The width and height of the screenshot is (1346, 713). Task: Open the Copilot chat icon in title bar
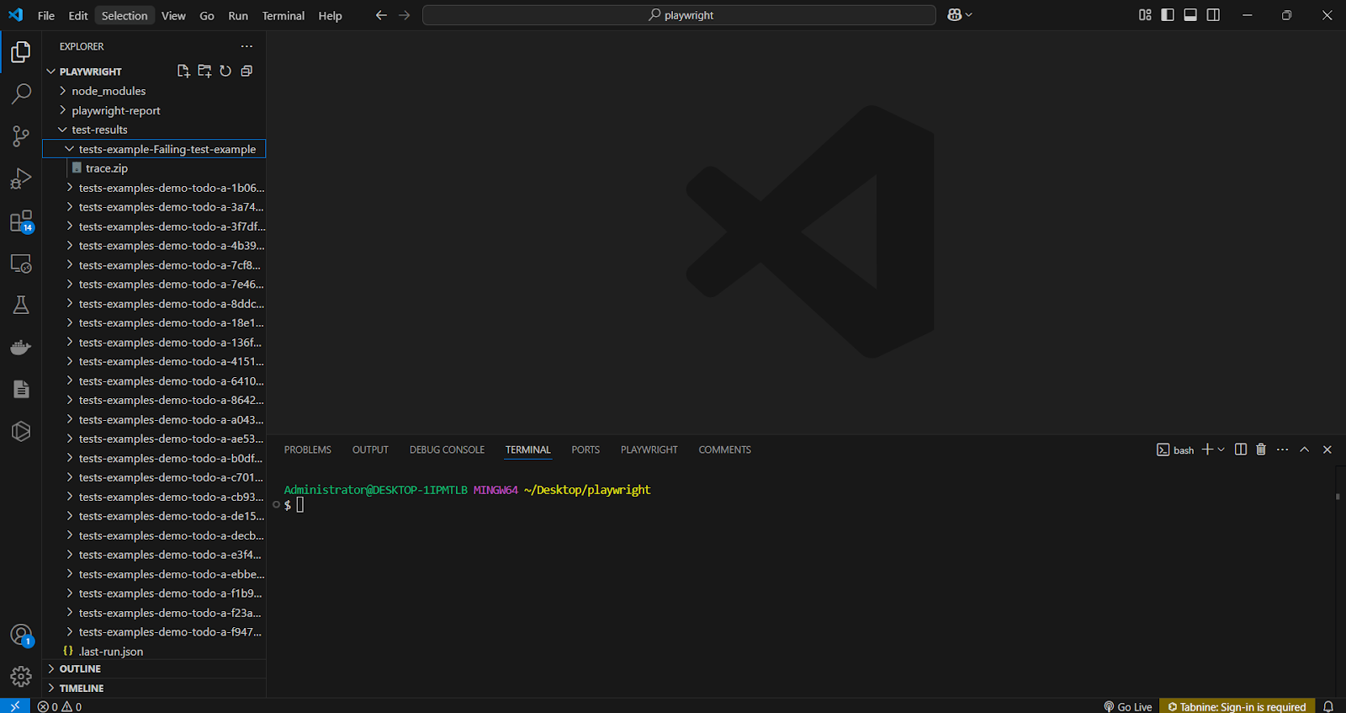pos(955,15)
